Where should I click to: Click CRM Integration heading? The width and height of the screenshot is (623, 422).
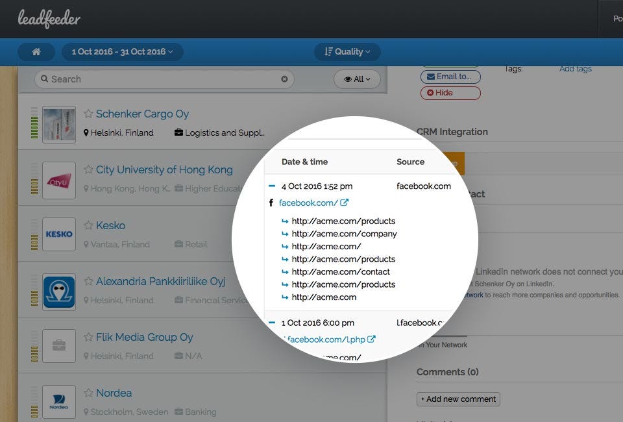pos(452,132)
